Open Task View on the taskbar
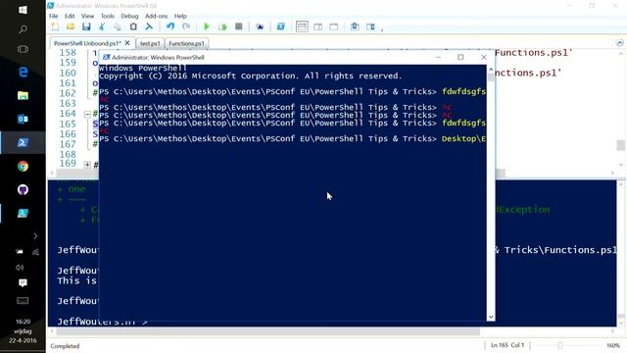Screen dimensions: 627x353 coord(23,49)
